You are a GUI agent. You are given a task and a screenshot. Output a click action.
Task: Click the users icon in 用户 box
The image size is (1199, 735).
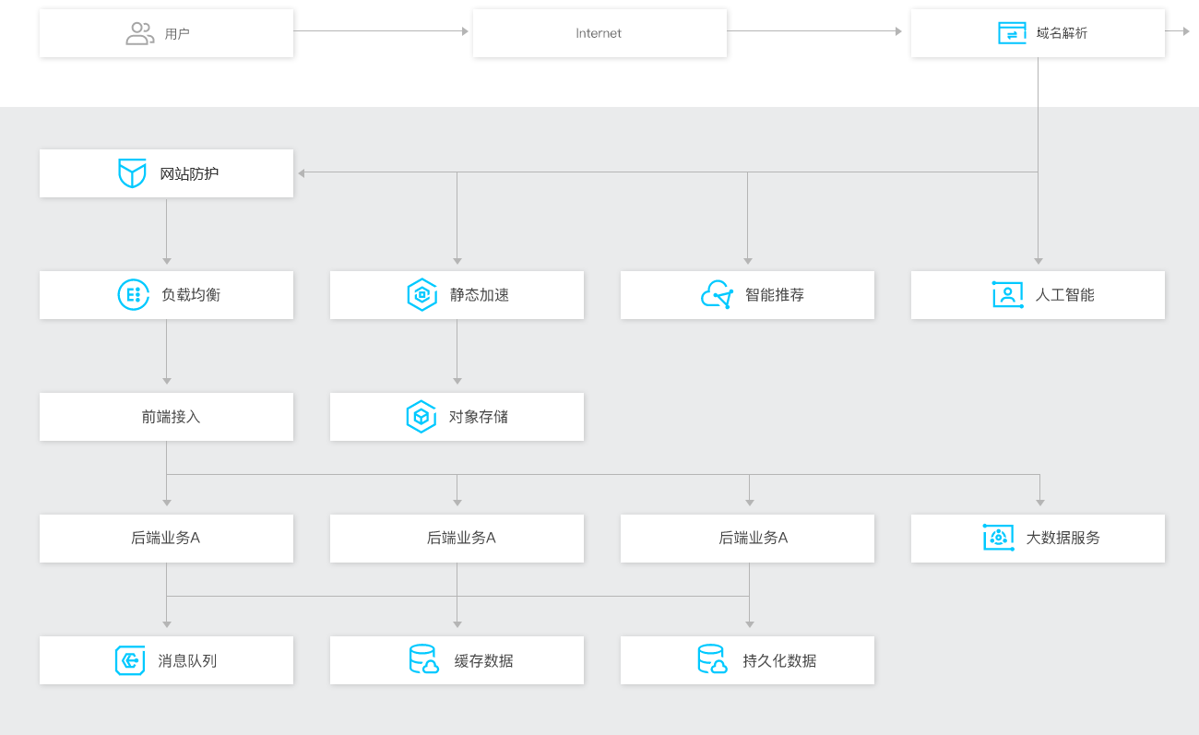click(x=139, y=34)
